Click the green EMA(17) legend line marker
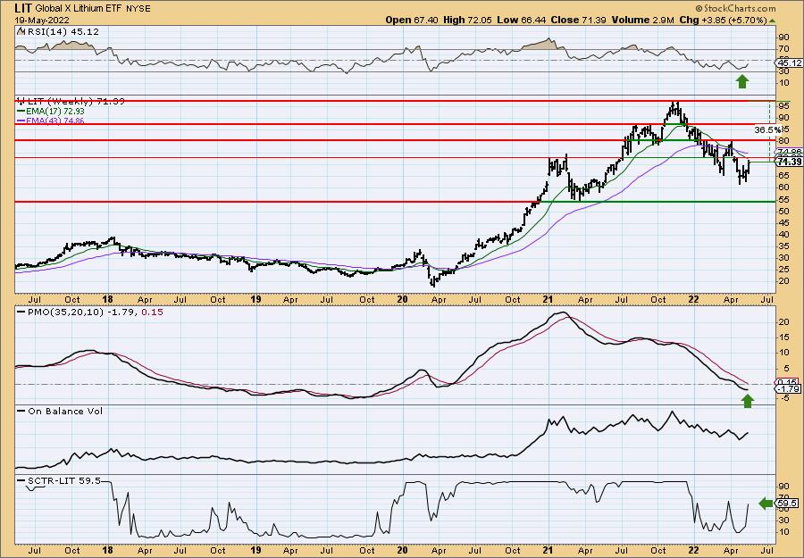The image size is (804, 558). click(21, 112)
